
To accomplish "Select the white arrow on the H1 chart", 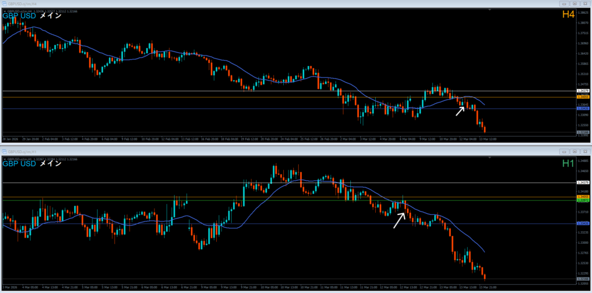I will [398, 220].
